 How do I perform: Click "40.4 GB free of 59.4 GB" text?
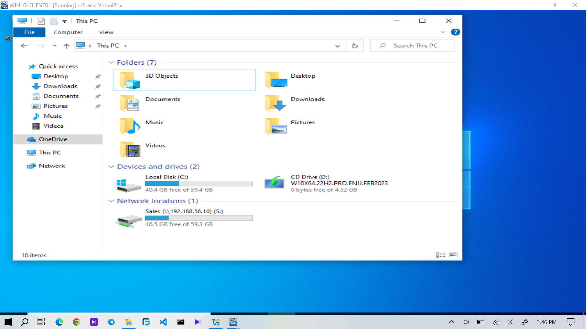(179, 190)
